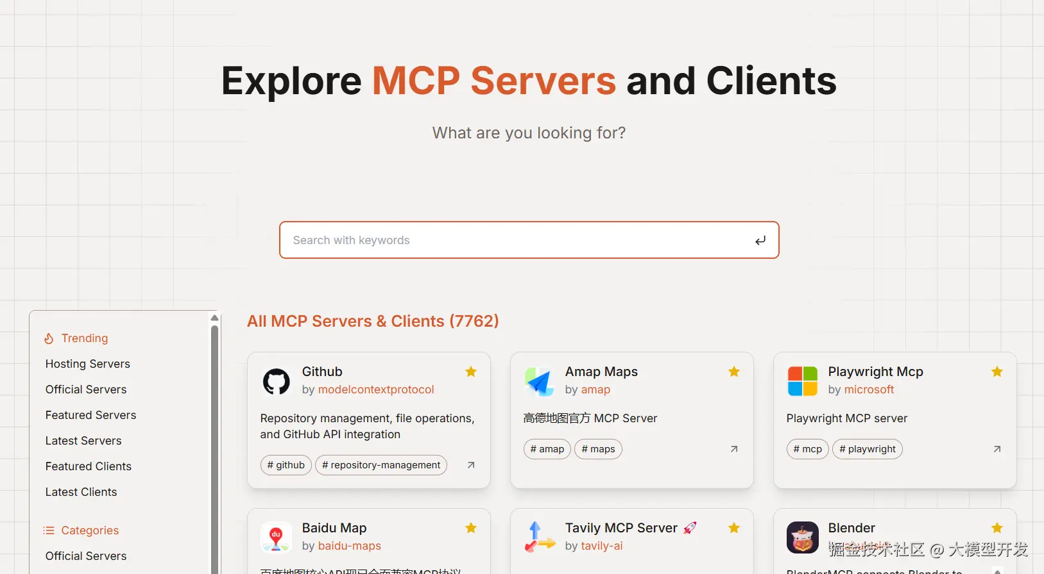Open the baidu-maps author link

(350, 546)
